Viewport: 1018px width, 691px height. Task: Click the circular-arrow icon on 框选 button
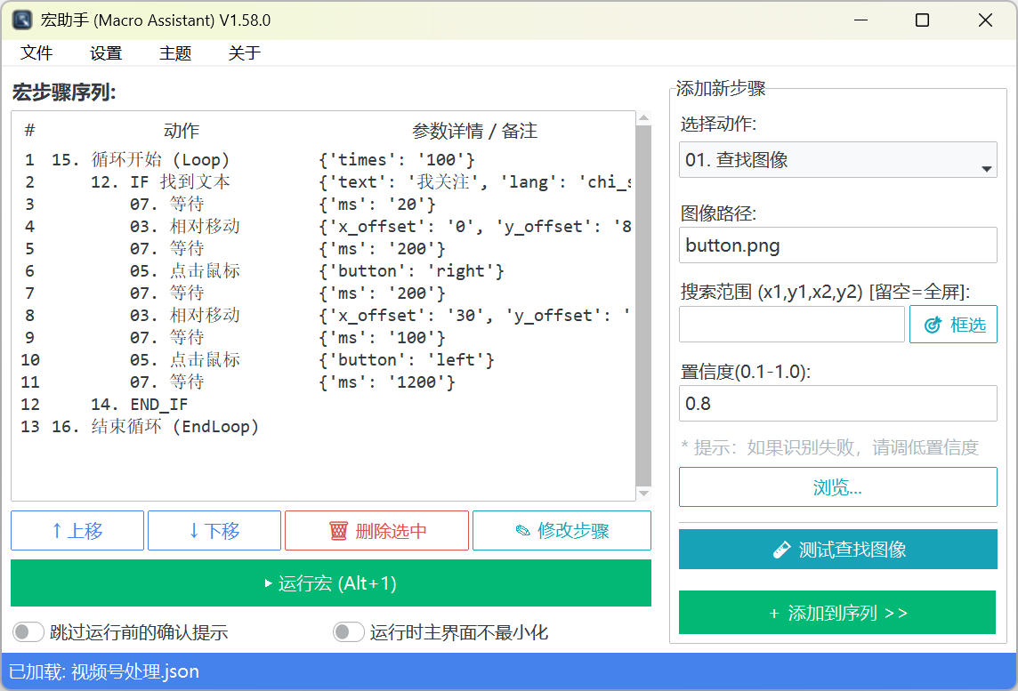click(x=934, y=324)
